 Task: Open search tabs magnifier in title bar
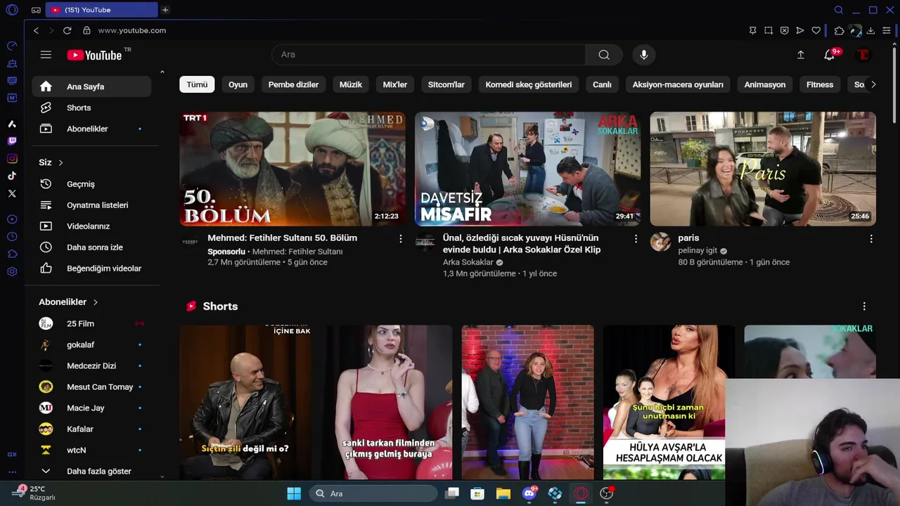[839, 10]
